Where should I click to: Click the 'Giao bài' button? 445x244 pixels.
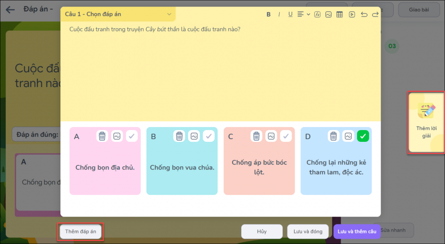(419, 10)
